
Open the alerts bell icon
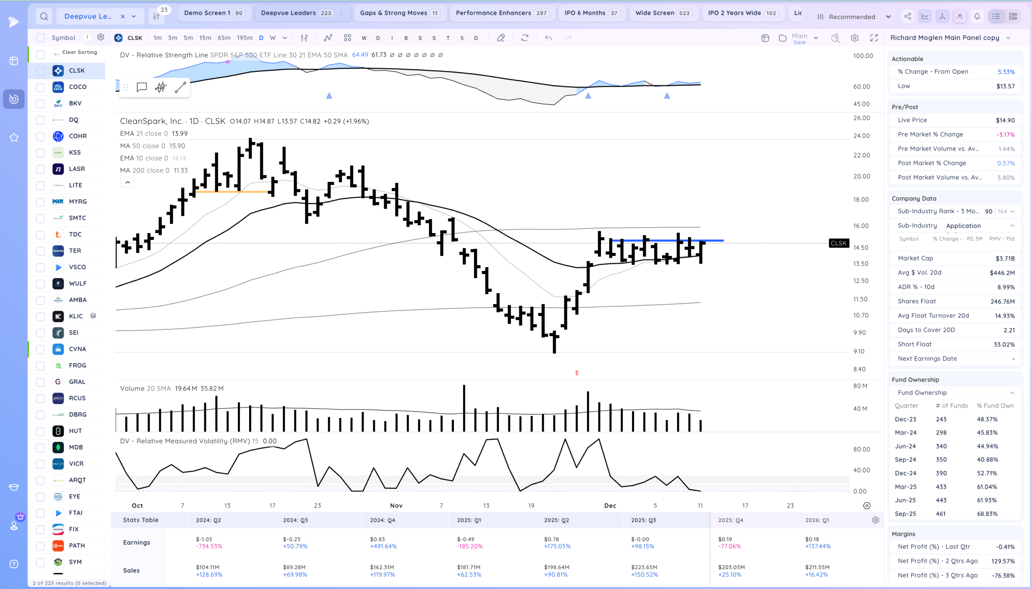pyautogui.click(x=977, y=17)
